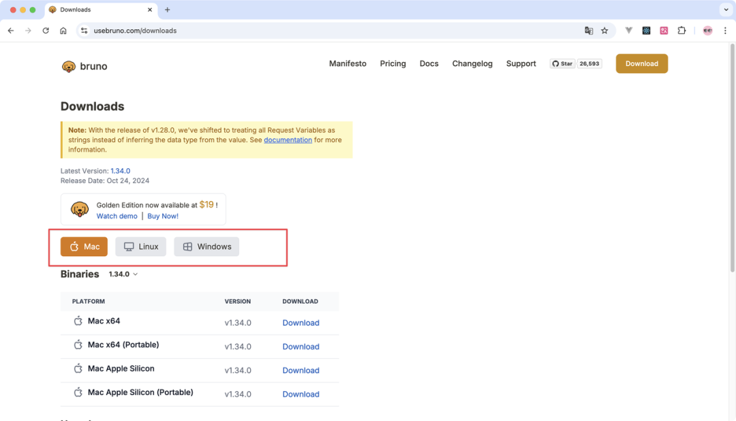
Task: Download the Mac Apple Silicon binary
Action: [301, 371]
